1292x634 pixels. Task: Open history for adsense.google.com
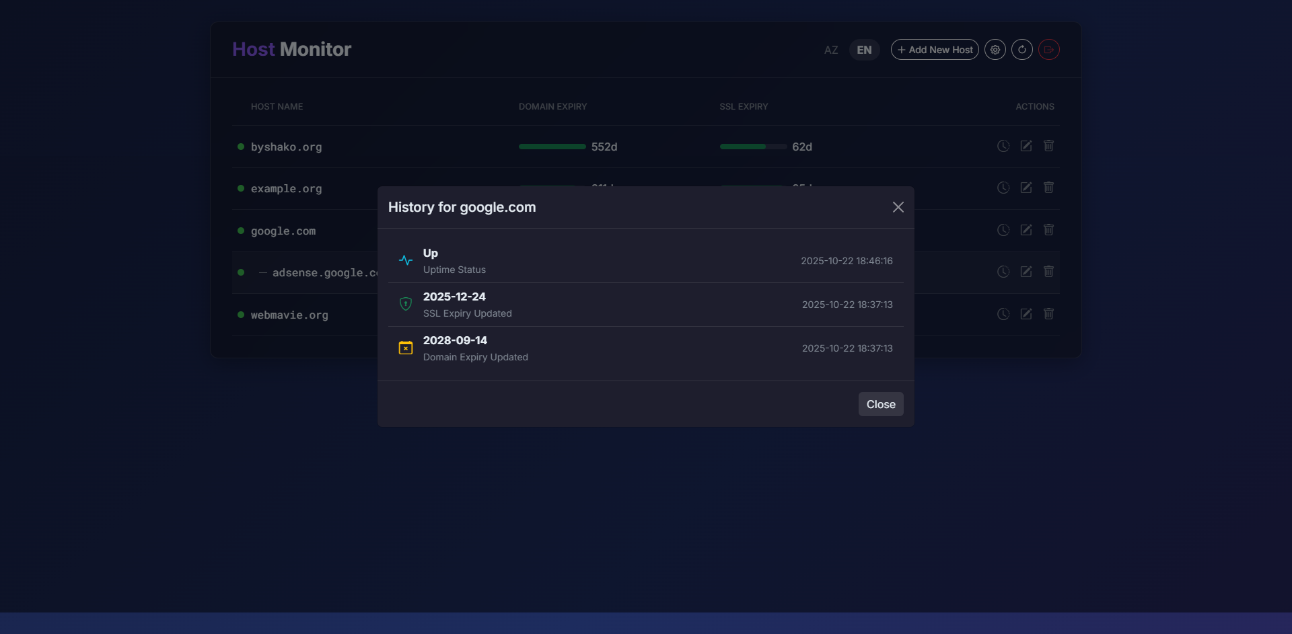click(1003, 272)
